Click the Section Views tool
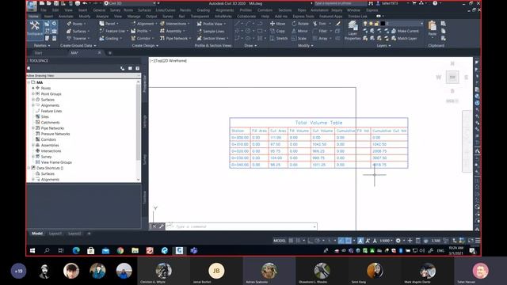This screenshot has width=507, height=285. [212, 38]
